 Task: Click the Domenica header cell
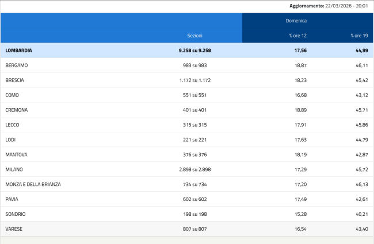(296, 21)
